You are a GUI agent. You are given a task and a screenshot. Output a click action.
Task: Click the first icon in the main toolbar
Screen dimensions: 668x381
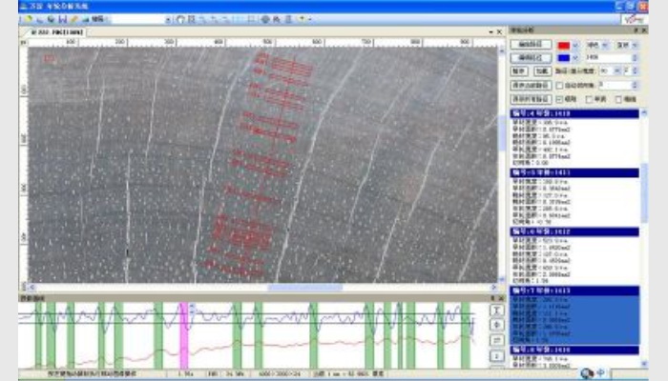[27, 19]
